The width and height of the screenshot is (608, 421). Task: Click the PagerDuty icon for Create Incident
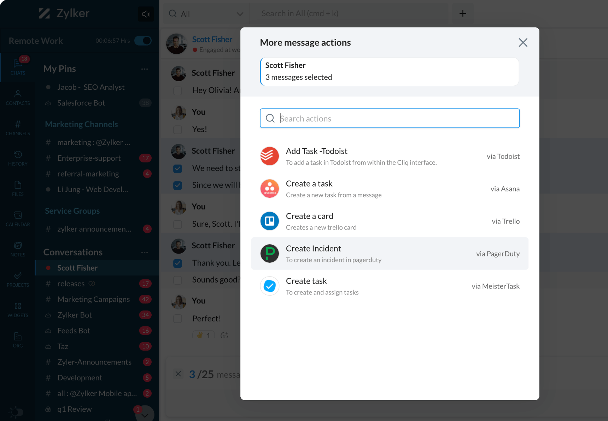pos(270,253)
